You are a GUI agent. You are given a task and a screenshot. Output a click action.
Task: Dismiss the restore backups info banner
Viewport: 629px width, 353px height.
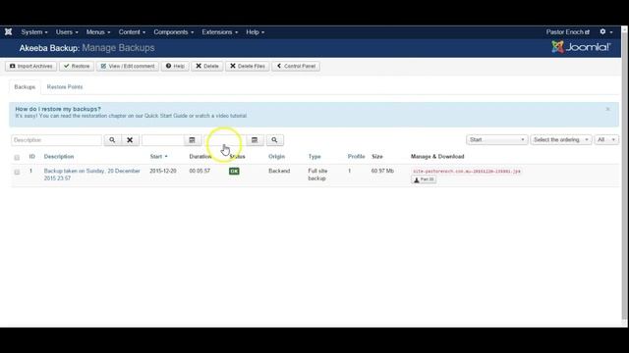(607, 109)
